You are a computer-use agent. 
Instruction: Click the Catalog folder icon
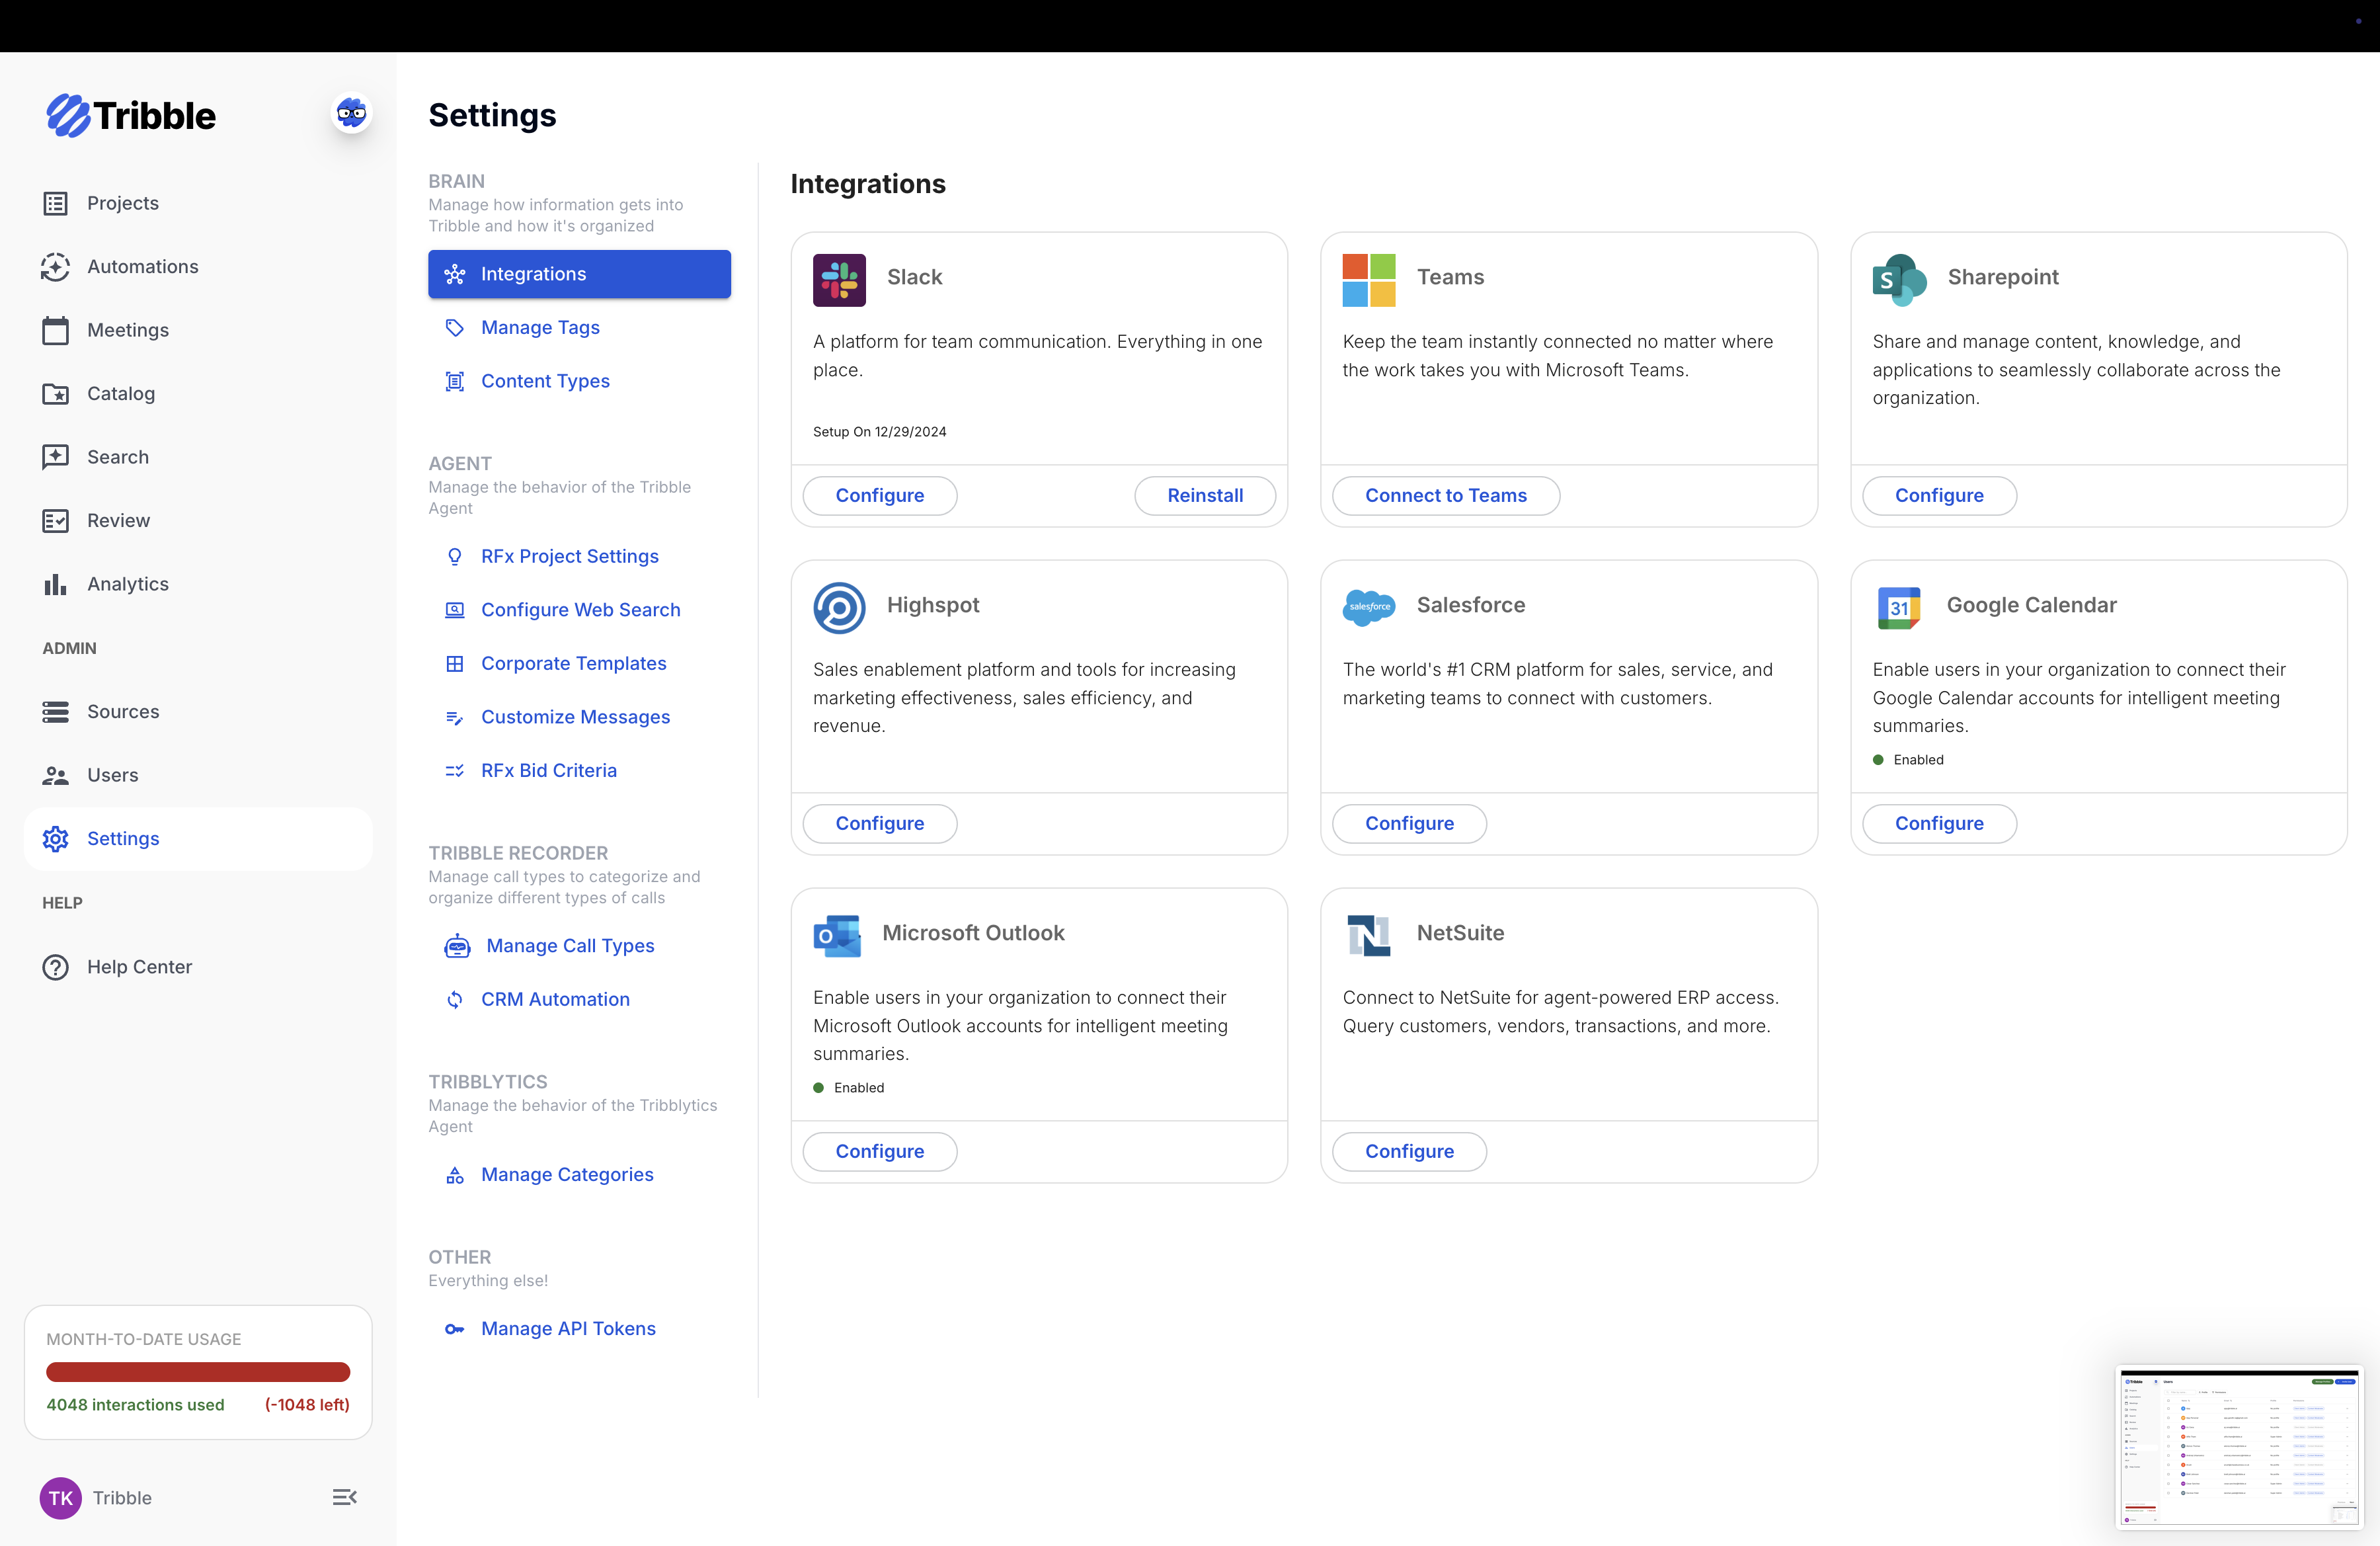(56, 394)
